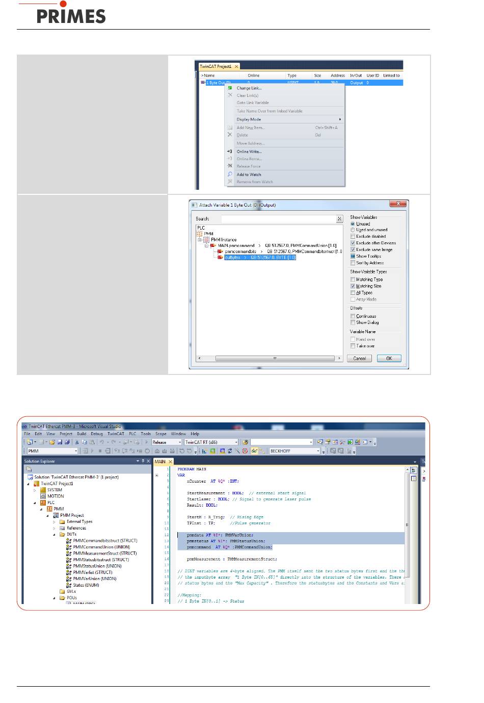The height and width of the screenshot is (703, 484).
Task: Close the MAIN editor tab
Action: (170, 462)
